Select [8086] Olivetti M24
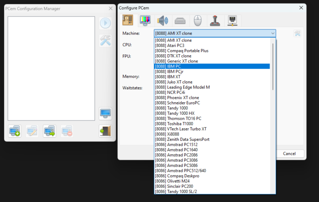The image size is (319, 202). click(212, 181)
